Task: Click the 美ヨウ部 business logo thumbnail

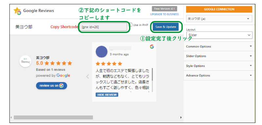Action: 25,61
